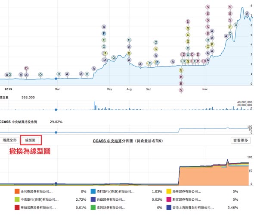Screen dimensions: 254x215
Task: Click the G marker just below the price line
Action: [181, 70]
